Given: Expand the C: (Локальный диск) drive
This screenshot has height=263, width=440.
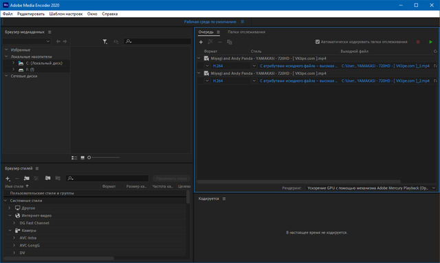Looking at the screenshot, I should tap(13, 62).
